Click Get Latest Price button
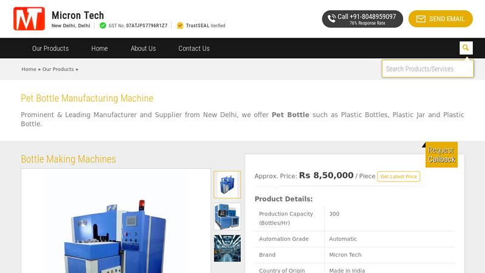Screen dimensions: 485x273 click(x=398, y=177)
